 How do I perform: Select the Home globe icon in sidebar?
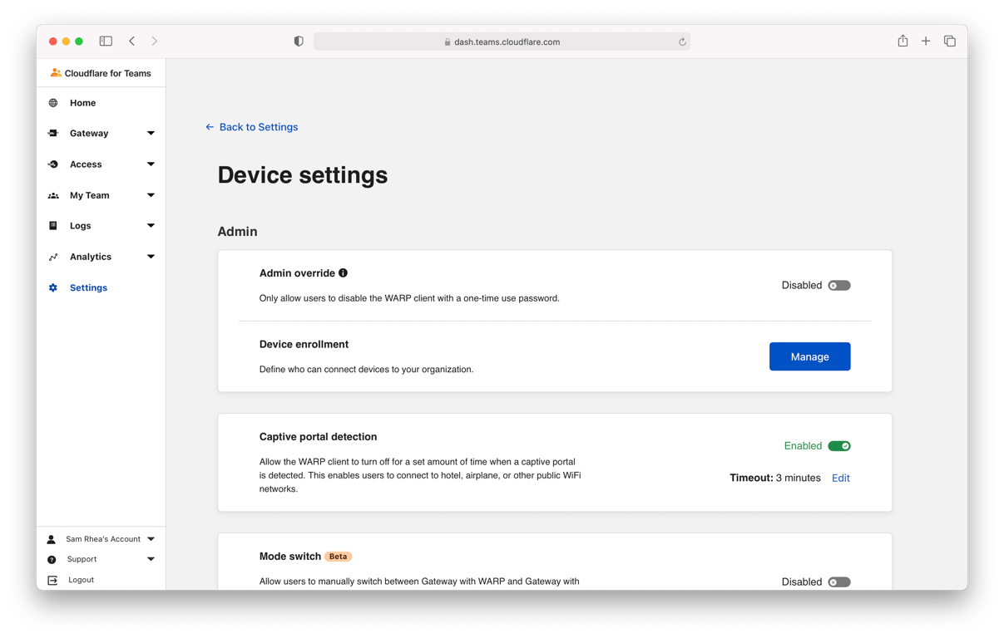[53, 103]
